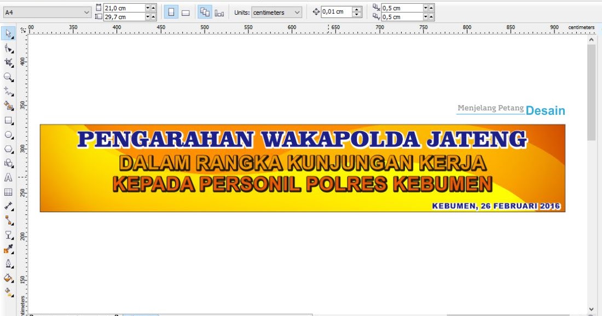Open the A4 paper size dropdown
The width and height of the screenshot is (602, 316).
(86, 11)
